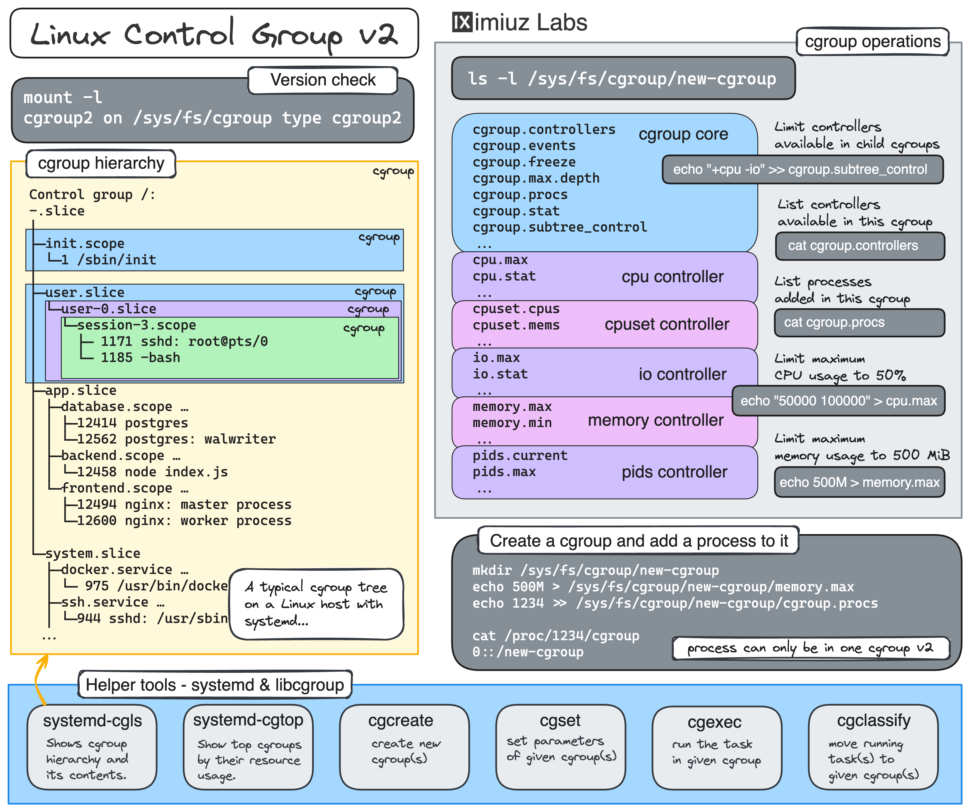The width and height of the screenshot is (970, 812).
Task: Click '12562 postgres: walwriter' row
Action: click(176, 439)
